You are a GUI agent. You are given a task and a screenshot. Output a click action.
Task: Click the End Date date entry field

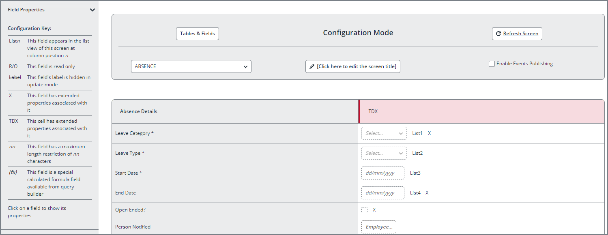(x=382, y=192)
